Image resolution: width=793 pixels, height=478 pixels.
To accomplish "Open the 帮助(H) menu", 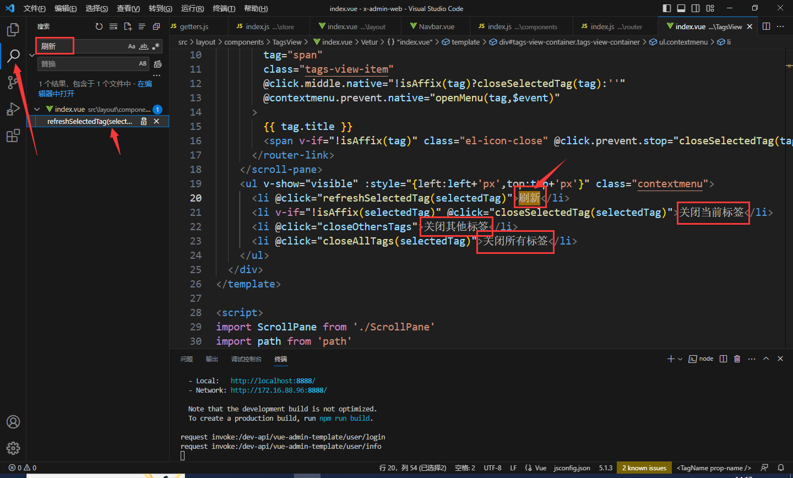I will pyautogui.click(x=256, y=8).
